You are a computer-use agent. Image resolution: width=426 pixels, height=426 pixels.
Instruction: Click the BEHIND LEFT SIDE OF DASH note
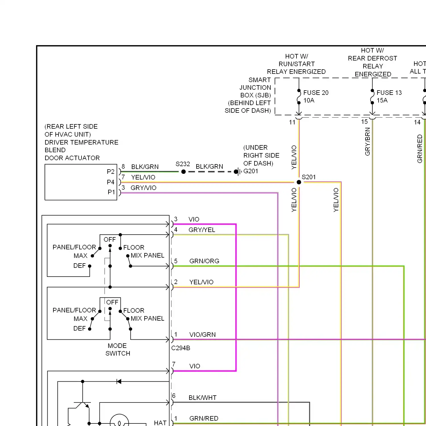pyautogui.click(x=248, y=107)
